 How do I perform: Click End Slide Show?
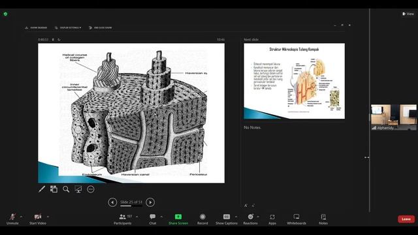100,27
